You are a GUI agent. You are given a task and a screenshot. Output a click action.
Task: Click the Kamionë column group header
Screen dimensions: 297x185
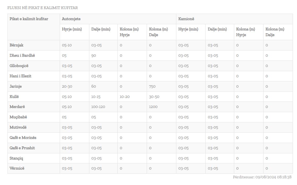186,19
